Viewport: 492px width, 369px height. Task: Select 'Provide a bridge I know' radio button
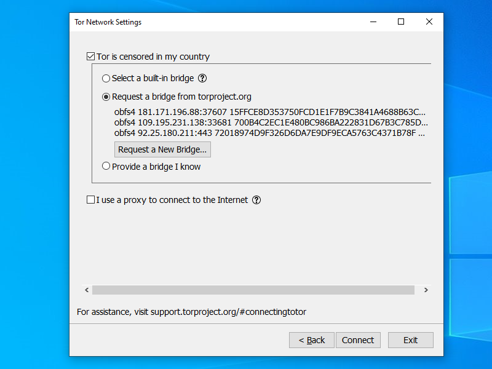[106, 166]
